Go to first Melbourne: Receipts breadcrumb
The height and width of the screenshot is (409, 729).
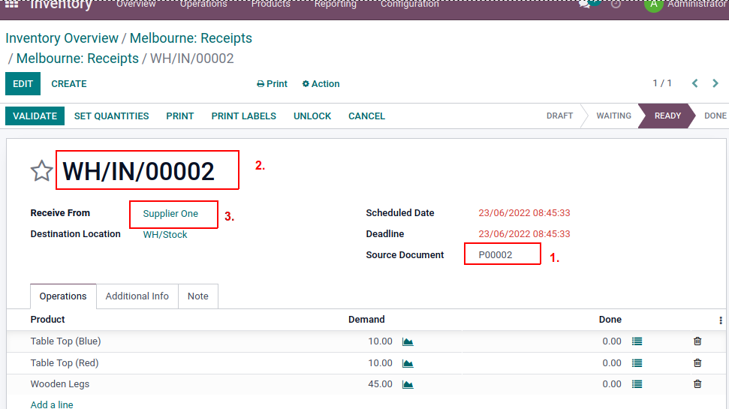(x=191, y=38)
